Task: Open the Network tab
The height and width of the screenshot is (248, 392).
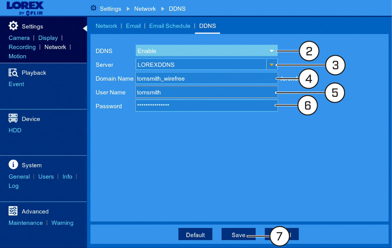Action: point(106,26)
